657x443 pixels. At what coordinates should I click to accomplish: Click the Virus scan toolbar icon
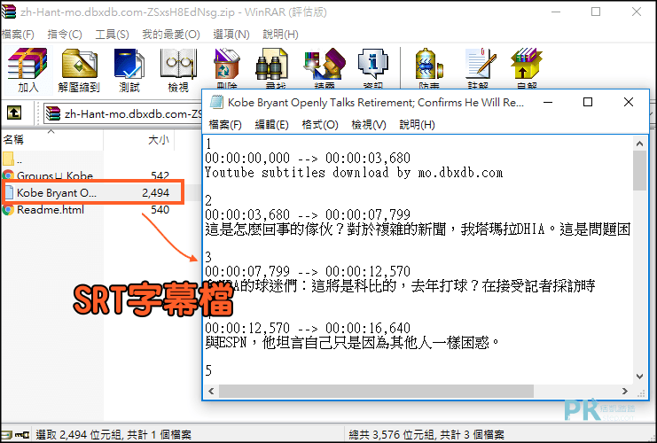428,64
